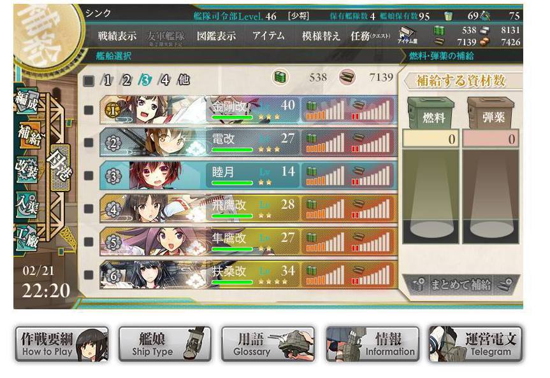Click the 燃料 fuel crate icon

431,113
